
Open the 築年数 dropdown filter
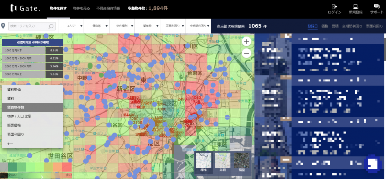click(149, 26)
